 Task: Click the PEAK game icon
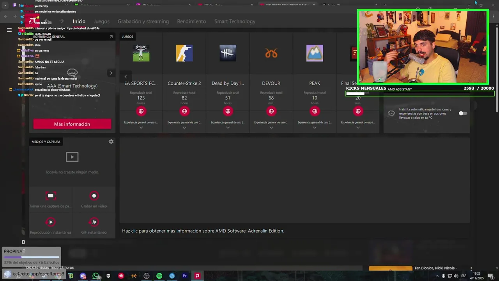[315, 53]
